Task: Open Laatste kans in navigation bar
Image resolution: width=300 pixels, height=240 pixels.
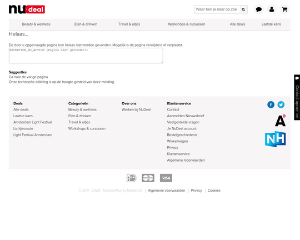Action: [271, 24]
